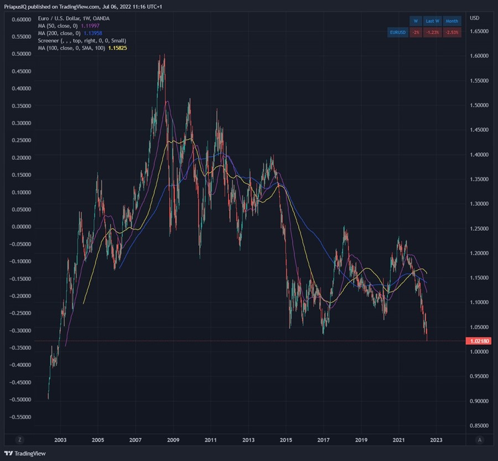Open the Euro / U.S. Dollar symbol menu

[55, 18]
